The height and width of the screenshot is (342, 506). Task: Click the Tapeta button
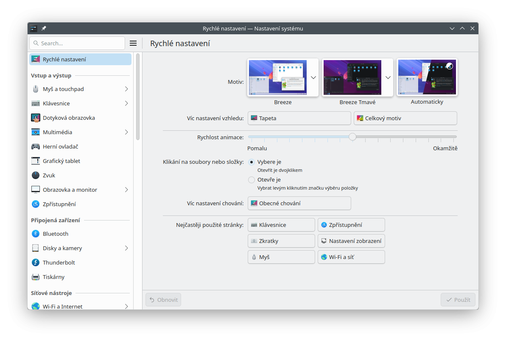tap(299, 118)
